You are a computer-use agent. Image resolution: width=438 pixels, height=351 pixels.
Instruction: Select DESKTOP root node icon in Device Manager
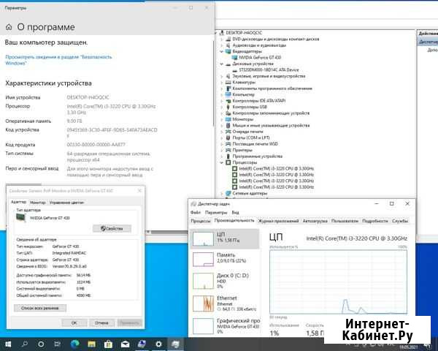222,33
